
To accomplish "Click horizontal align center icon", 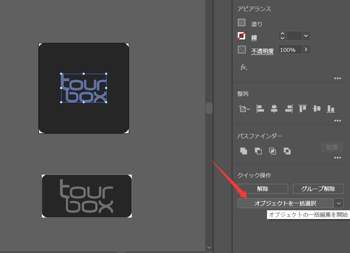I will tap(274, 109).
